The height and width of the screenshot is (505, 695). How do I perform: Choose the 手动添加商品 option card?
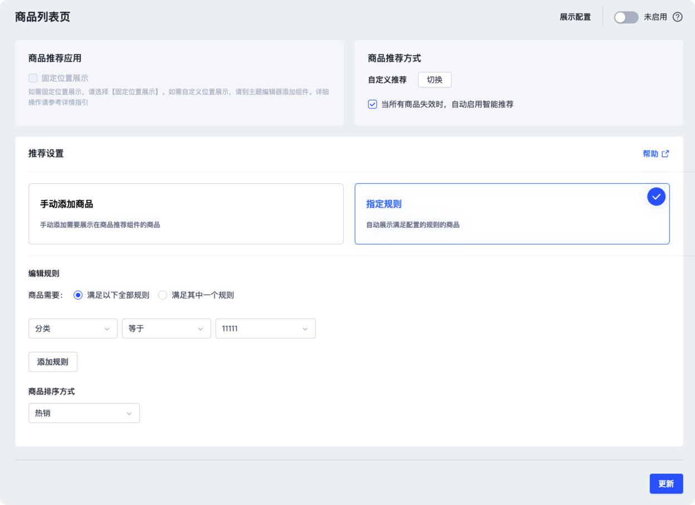[186, 214]
